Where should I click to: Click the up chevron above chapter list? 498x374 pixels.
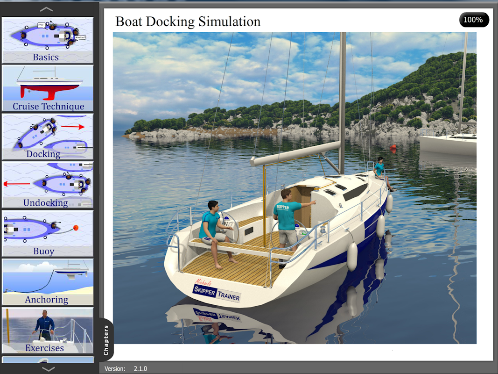point(47,9)
